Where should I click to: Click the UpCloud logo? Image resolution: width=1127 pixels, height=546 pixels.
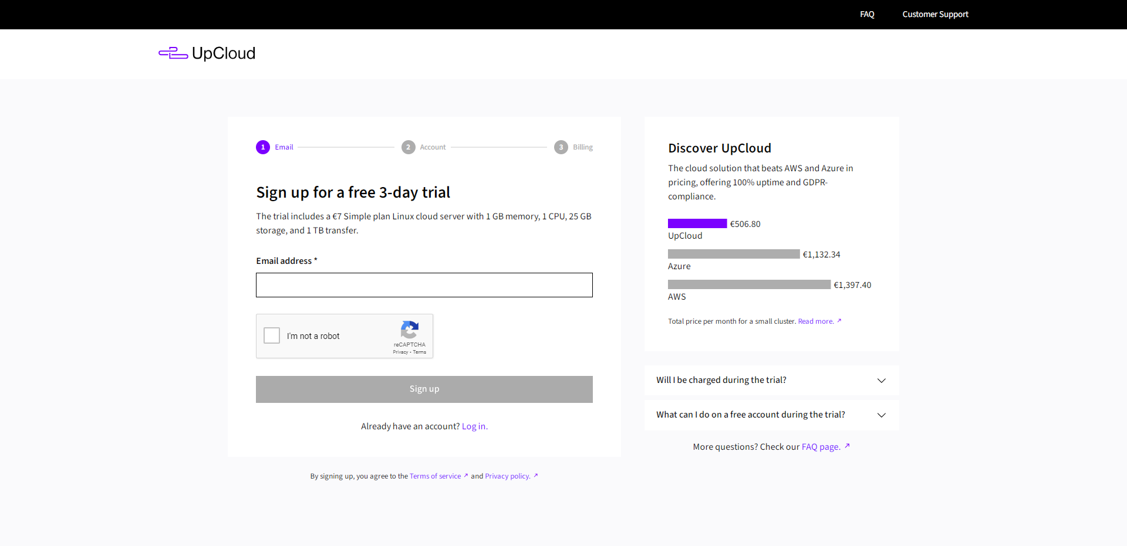coord(207,53)
